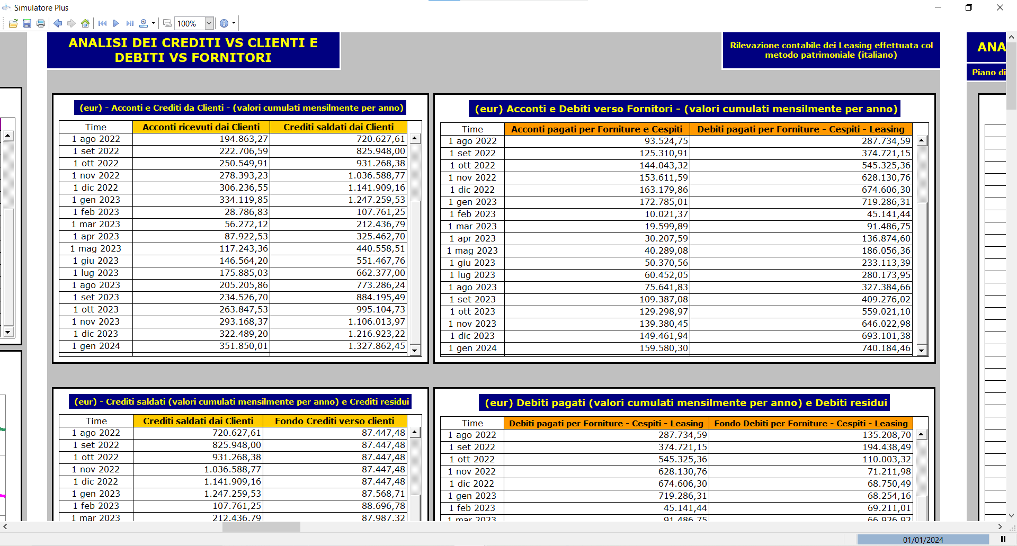Screen dimensions: 1017x546
Task: Click the main vertical scrollbar down arrow
Action: tap(1012, 515)
